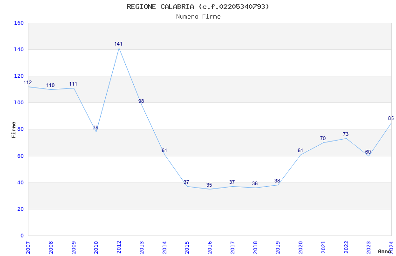Select the 85 data label for 2024

(391, 119)
